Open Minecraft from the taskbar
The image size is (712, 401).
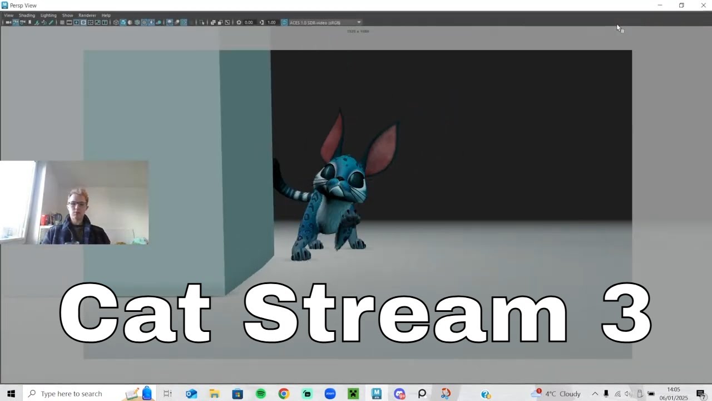353,394
